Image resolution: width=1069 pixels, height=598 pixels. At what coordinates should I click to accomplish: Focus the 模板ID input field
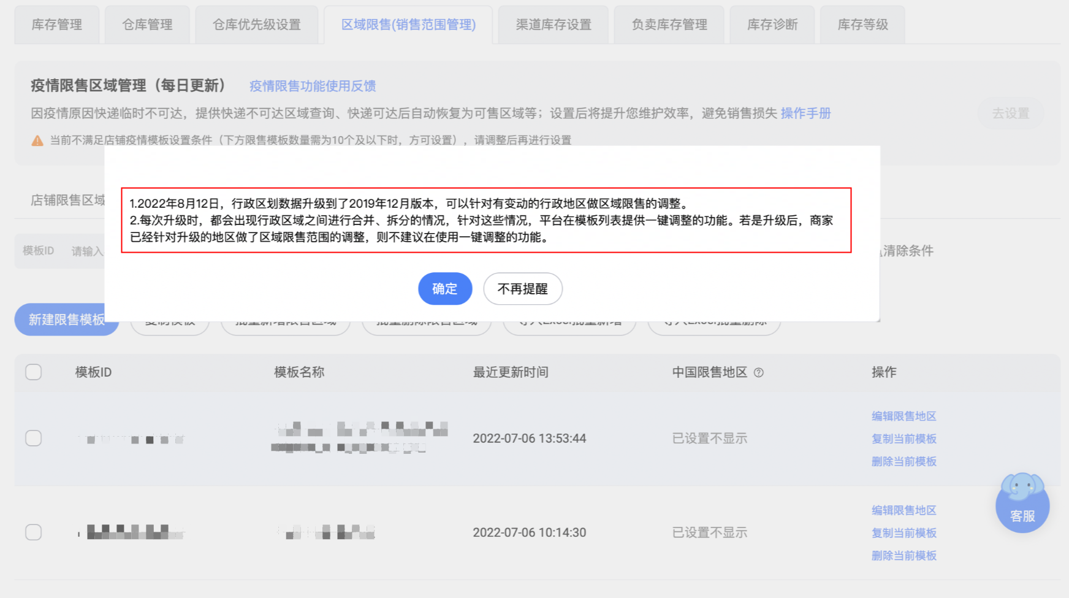[x=87, y=251]
